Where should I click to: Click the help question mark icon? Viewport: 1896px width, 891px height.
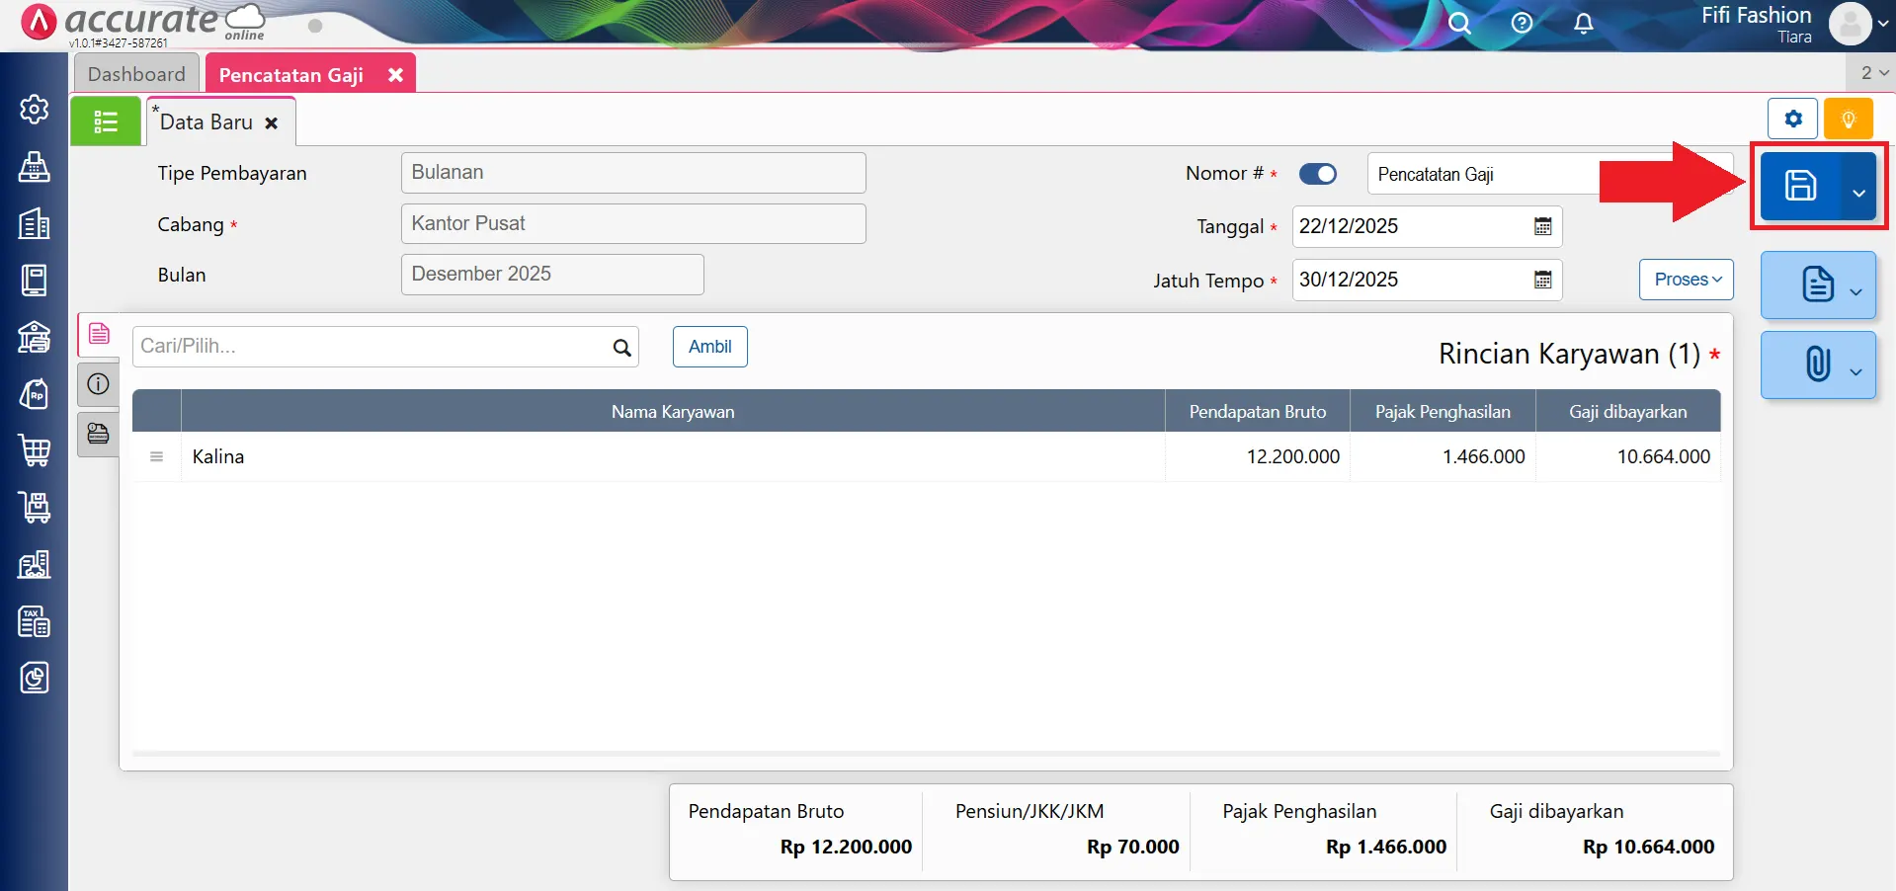point(1522,24)
